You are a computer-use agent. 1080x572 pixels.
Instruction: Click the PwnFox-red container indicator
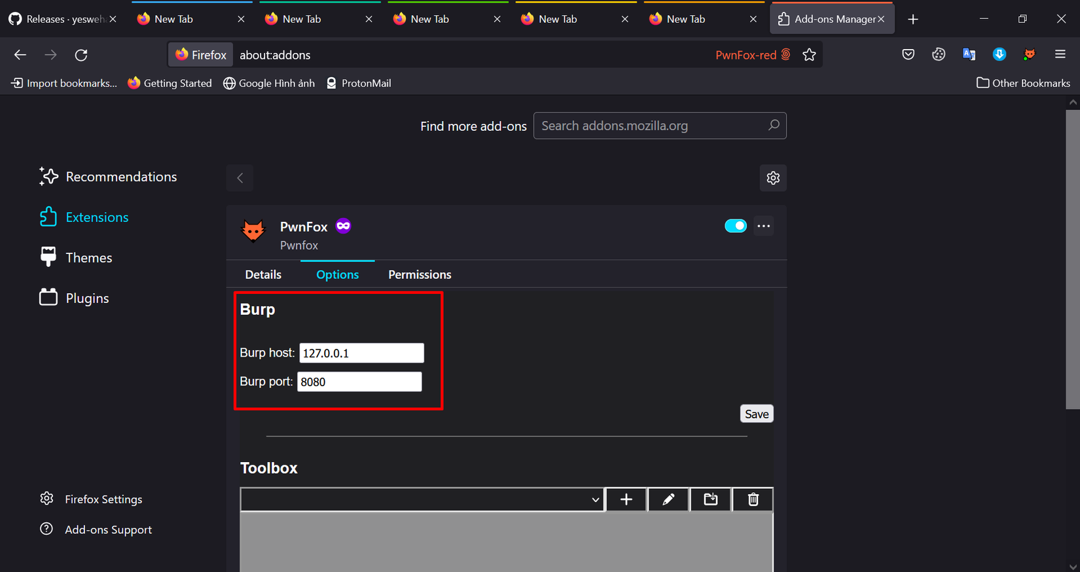(753, 55)
